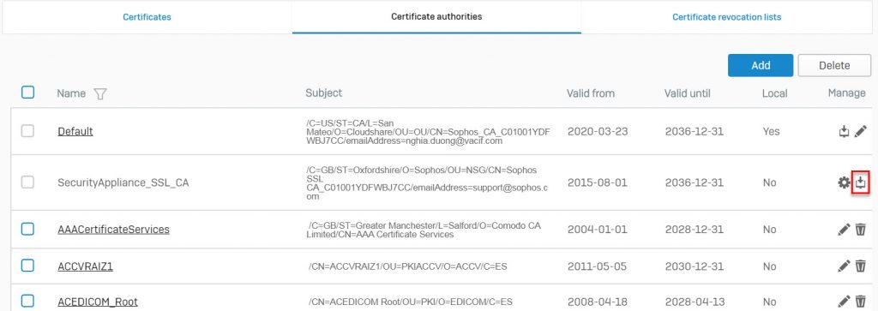Edit the Default certificate authority
The width and height of the screenshot is (878, 311).
coord(861,132)
